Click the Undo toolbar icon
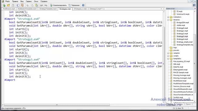Image resolution: width=198 pixels, height=111 pixels. click(41, 5)
